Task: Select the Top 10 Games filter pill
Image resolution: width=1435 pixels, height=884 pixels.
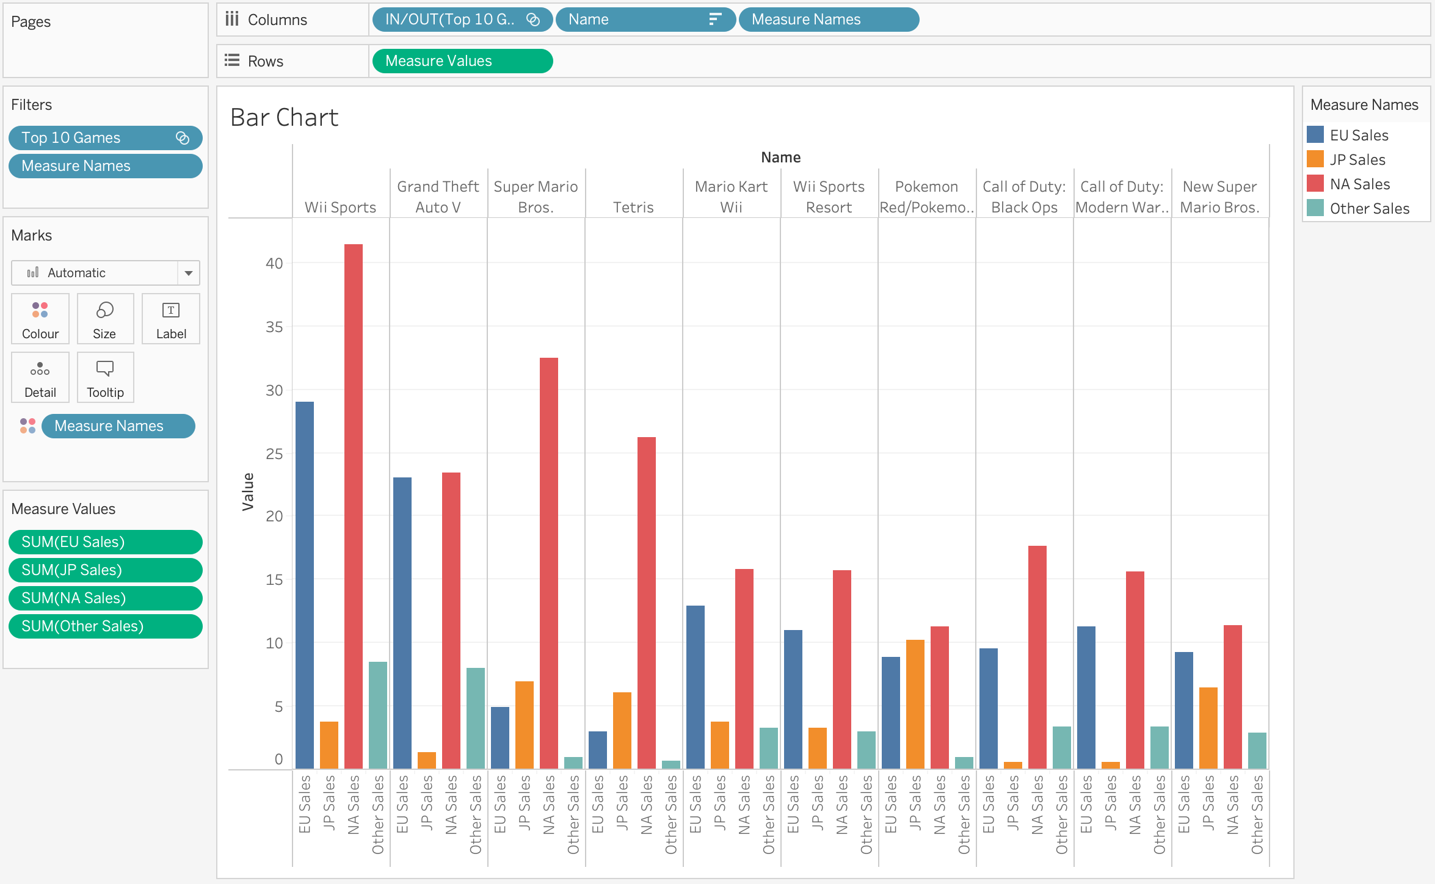Action: (x=106, y=138)
